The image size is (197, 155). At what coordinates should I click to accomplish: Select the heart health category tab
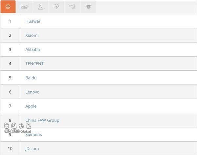click(56, 7)
